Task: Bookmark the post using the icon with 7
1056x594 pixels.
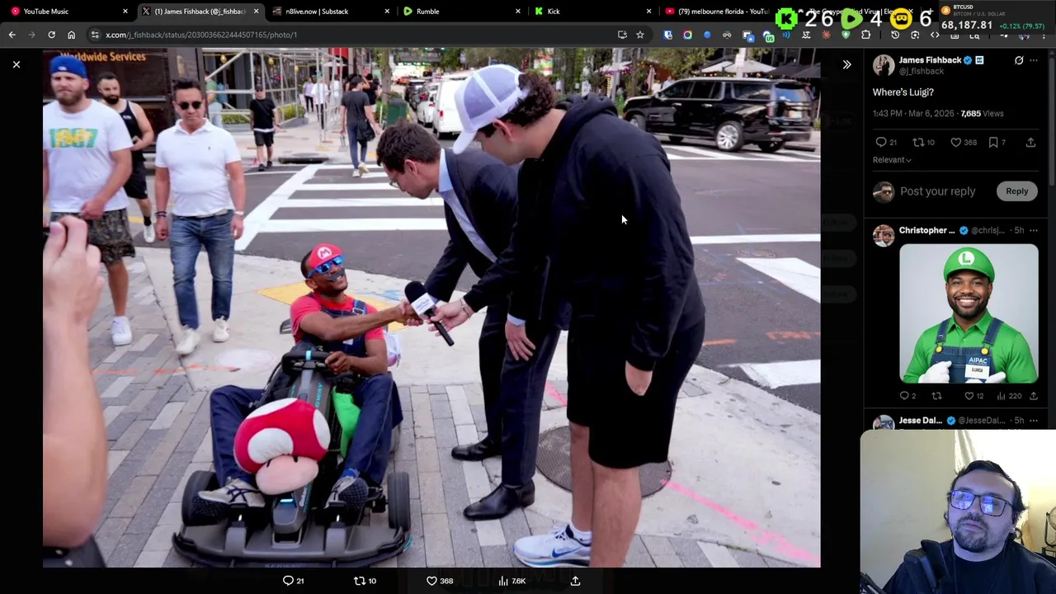Action: 993,142
